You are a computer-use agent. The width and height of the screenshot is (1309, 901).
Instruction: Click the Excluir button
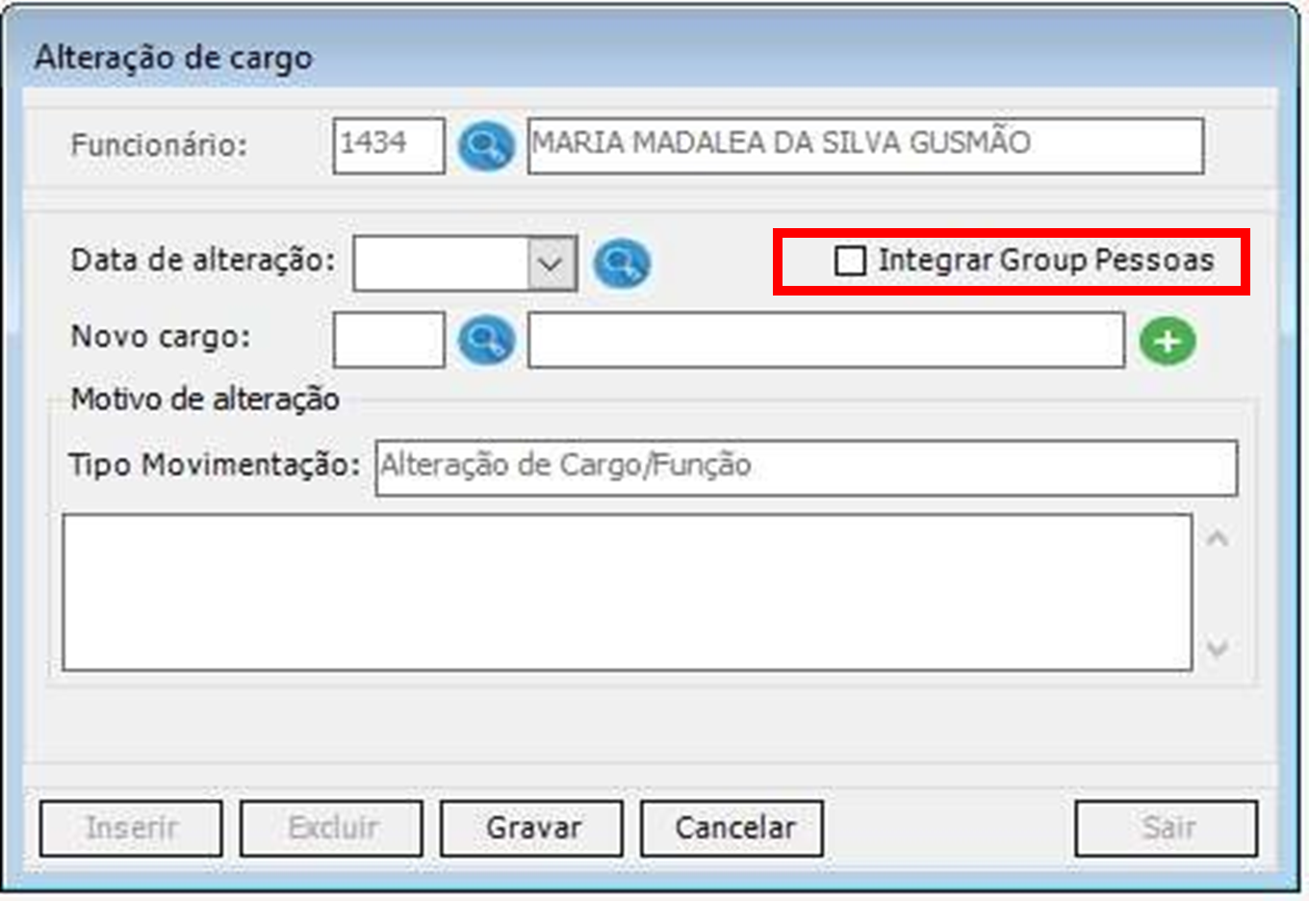(x=331, y=829)
